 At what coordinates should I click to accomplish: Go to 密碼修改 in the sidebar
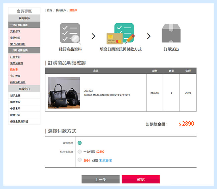coord(15,38)
